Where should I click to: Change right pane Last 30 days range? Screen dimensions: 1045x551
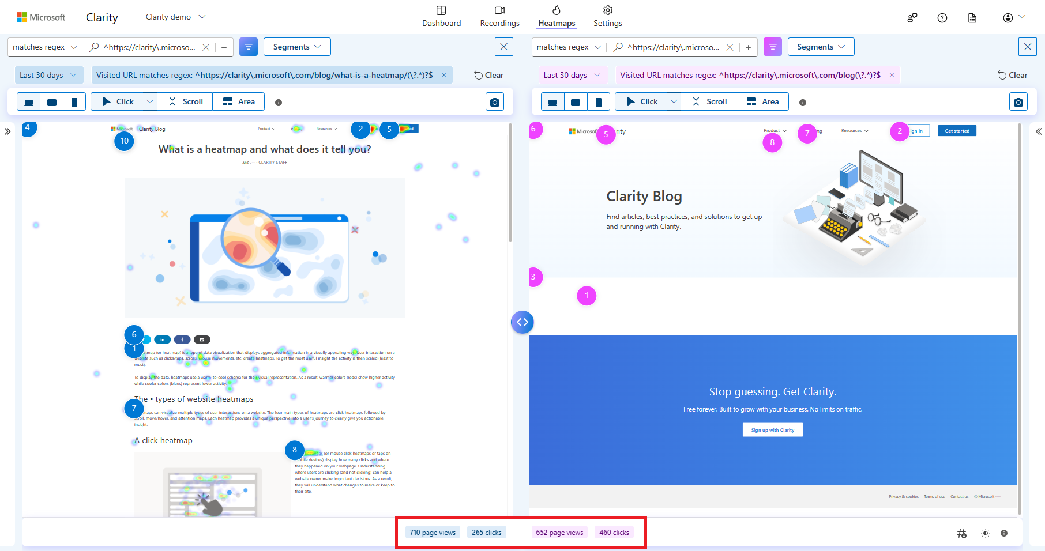(572, 75)
